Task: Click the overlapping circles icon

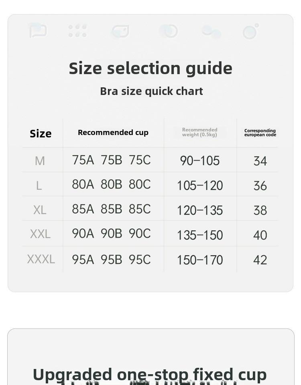Action: (x=169, y=31)
